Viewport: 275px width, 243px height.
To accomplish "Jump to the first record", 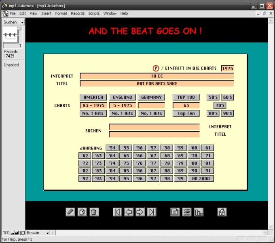I will click(x=118, y=212).
